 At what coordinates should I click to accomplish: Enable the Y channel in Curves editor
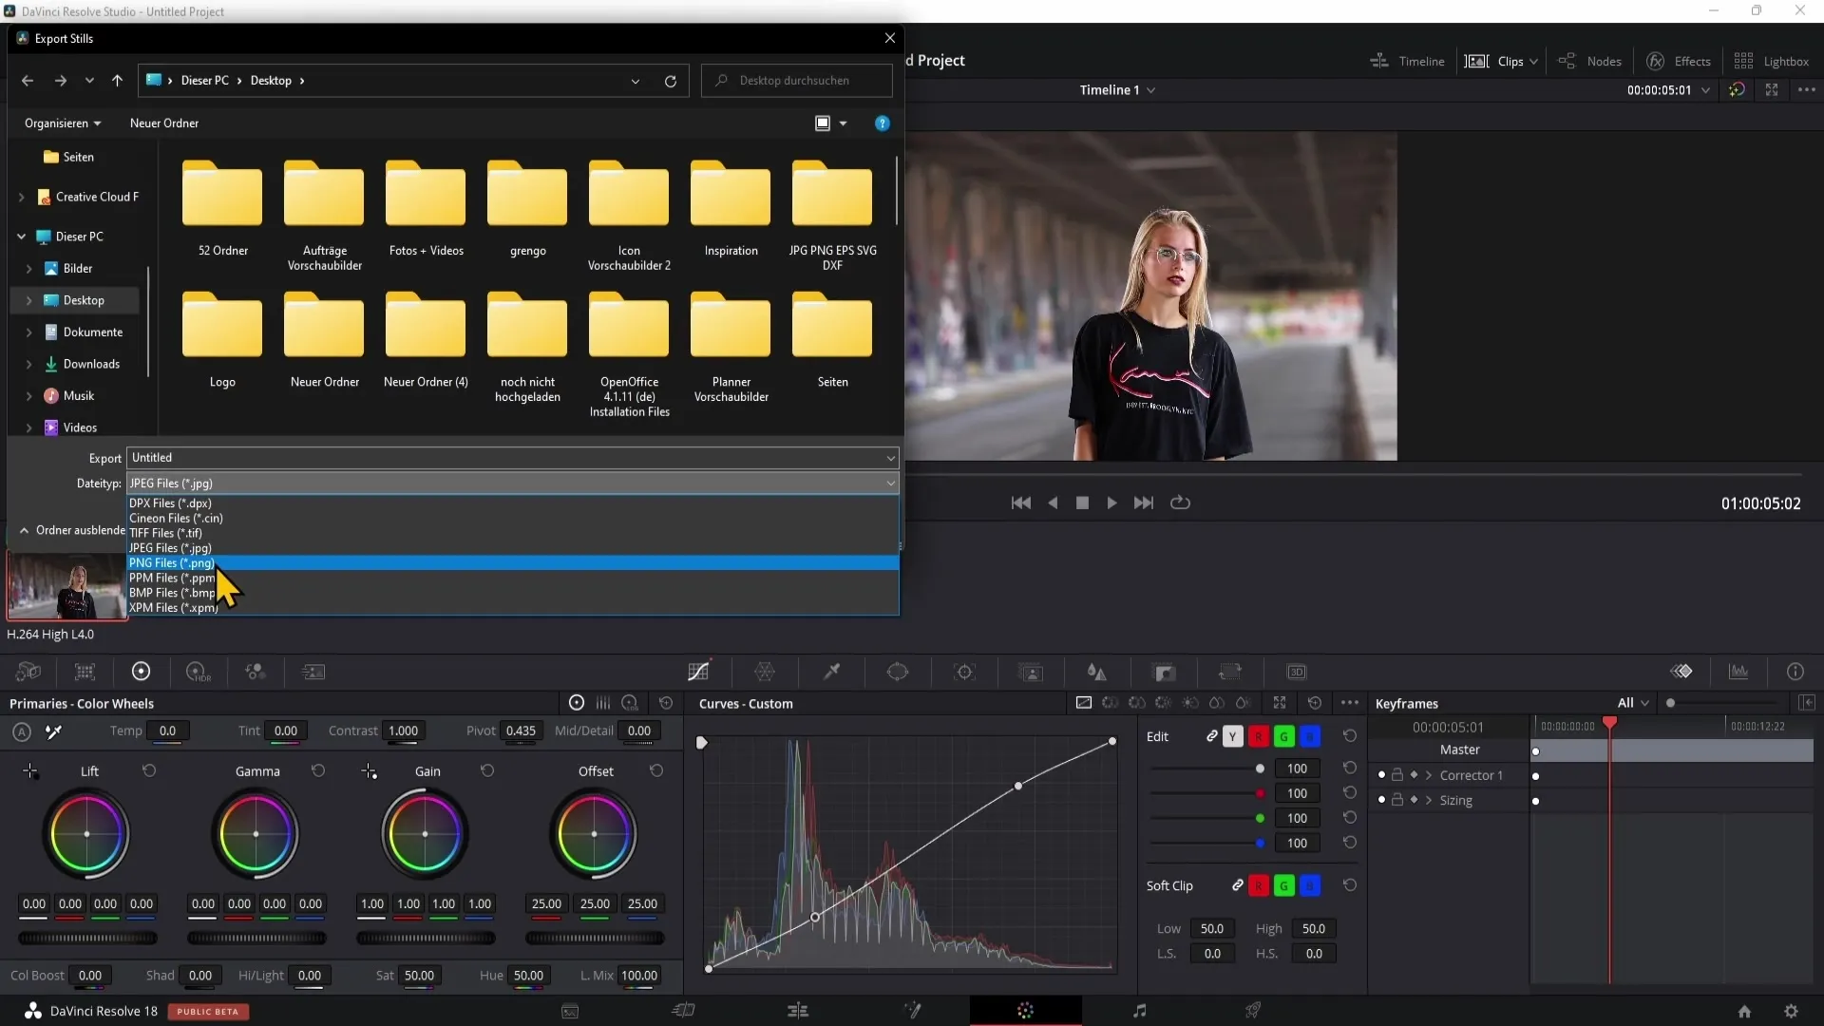[x=1234, y=736]
